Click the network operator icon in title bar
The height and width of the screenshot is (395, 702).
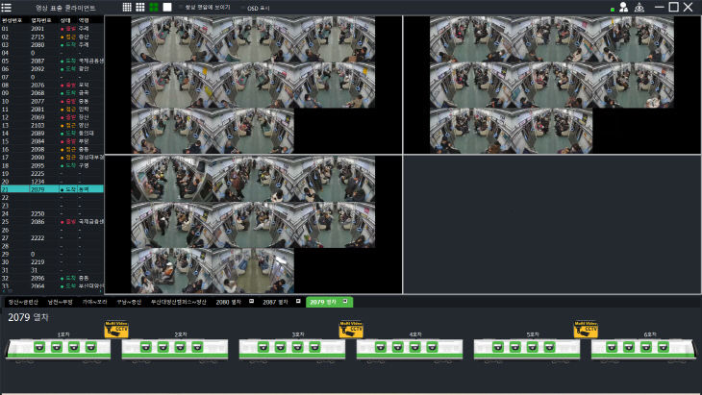point(639,7)
